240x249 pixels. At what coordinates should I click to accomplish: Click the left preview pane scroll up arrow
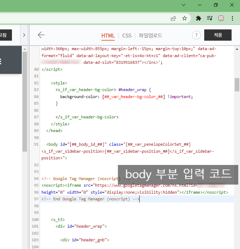point(25,49)
